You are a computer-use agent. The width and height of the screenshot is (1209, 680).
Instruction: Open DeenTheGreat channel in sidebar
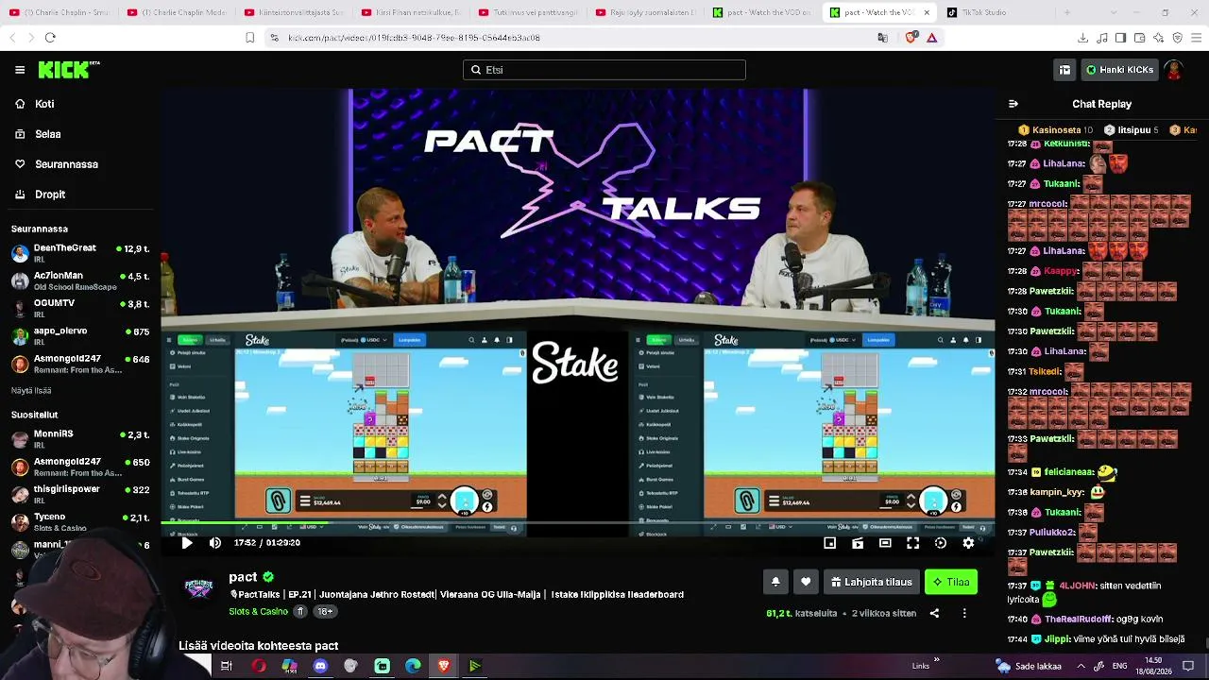[80, 253]
